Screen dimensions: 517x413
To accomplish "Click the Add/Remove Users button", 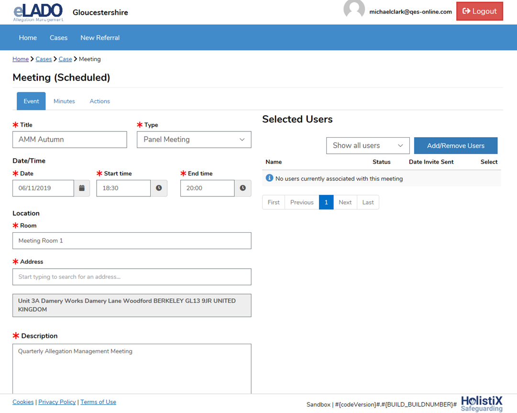I will pos(455,146).
